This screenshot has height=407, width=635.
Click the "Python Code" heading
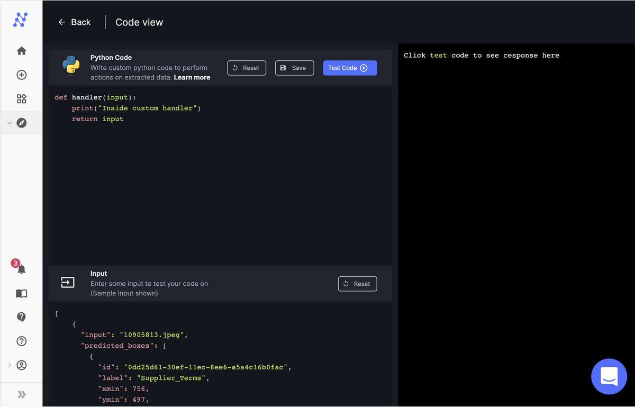coord(111,58)
